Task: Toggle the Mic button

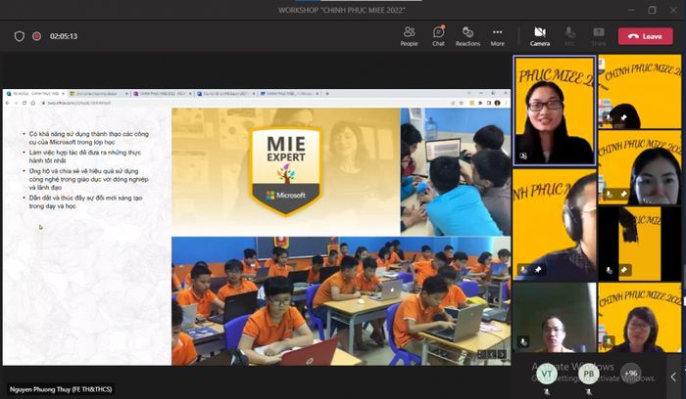Action: pyautogui.click(x=569, y=36)
